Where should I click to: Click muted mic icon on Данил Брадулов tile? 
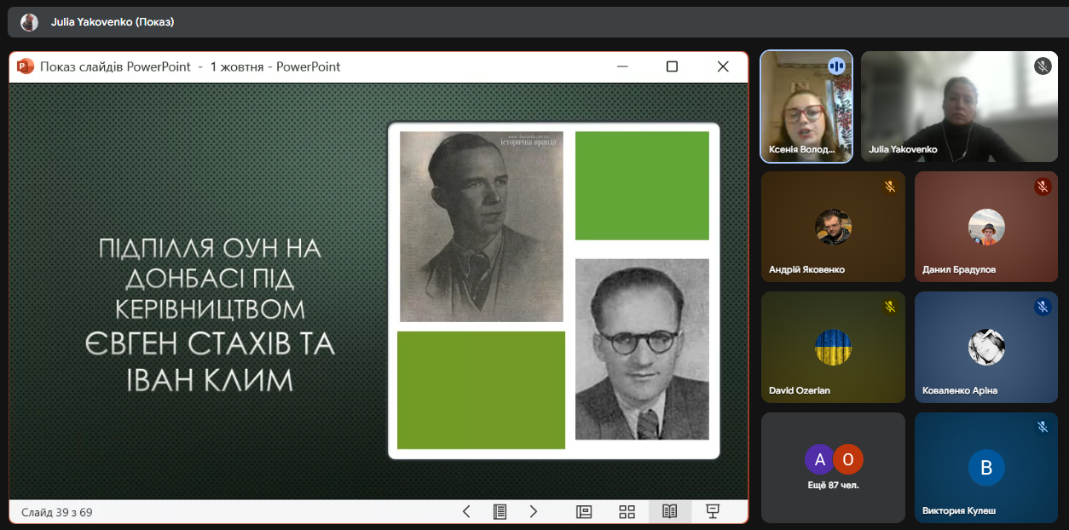1043,187
